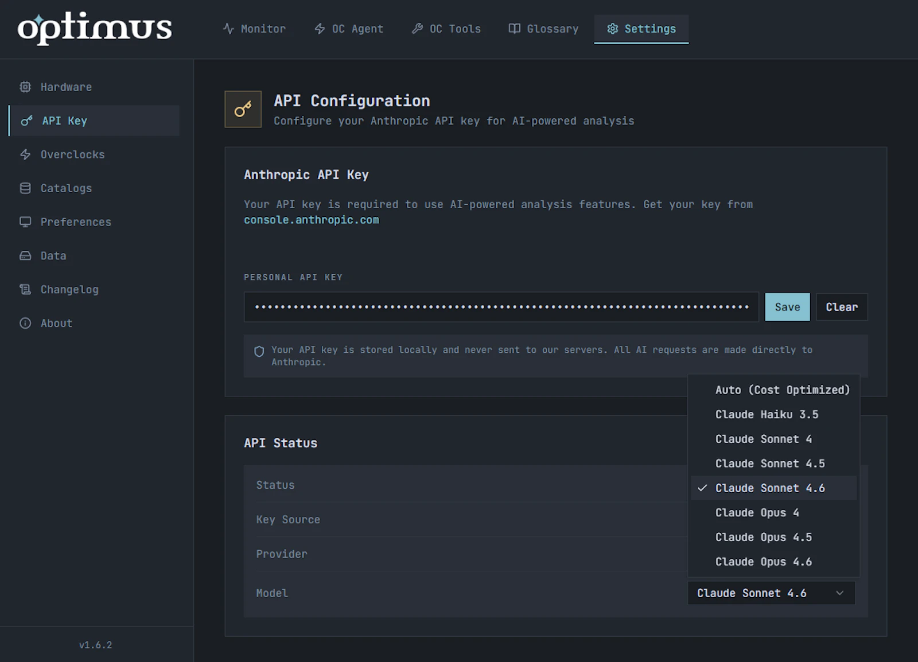Choose Claude Haiku 3.5 from model list

tap(773, 415)
